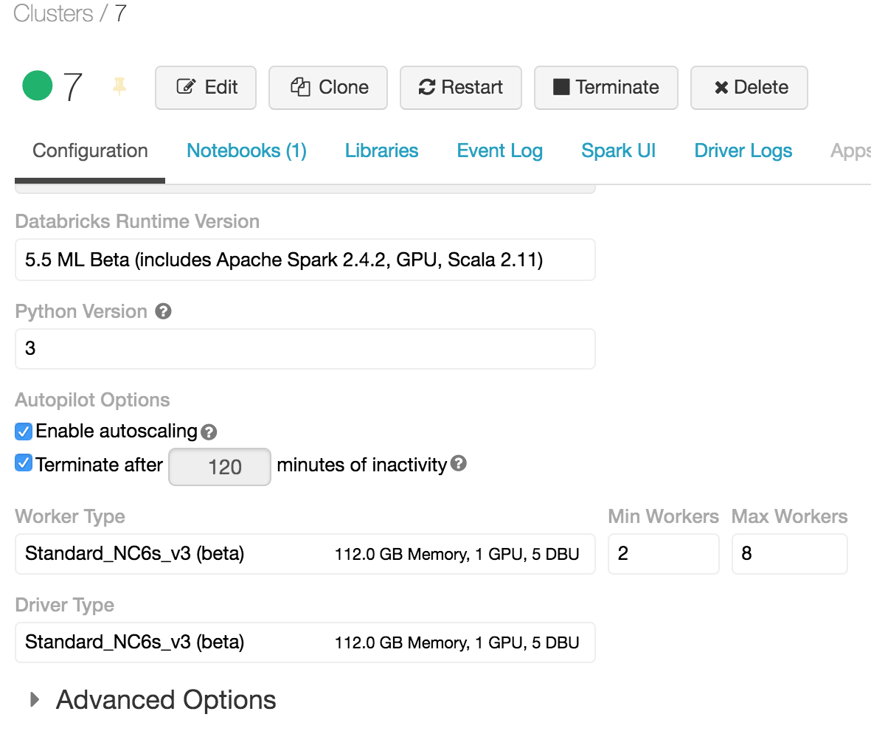Toggle the yellow pin icon next to cluster name
871x731 pixels.
[119, 86]
